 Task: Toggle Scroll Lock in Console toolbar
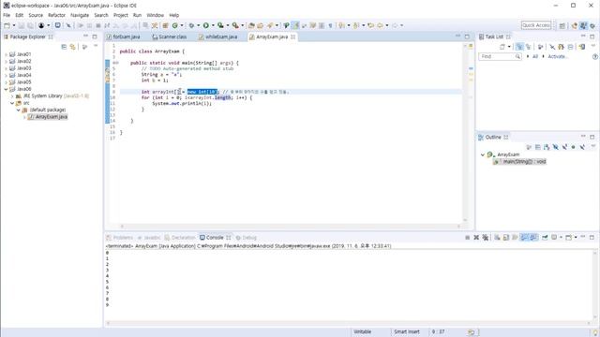point(506,238)
